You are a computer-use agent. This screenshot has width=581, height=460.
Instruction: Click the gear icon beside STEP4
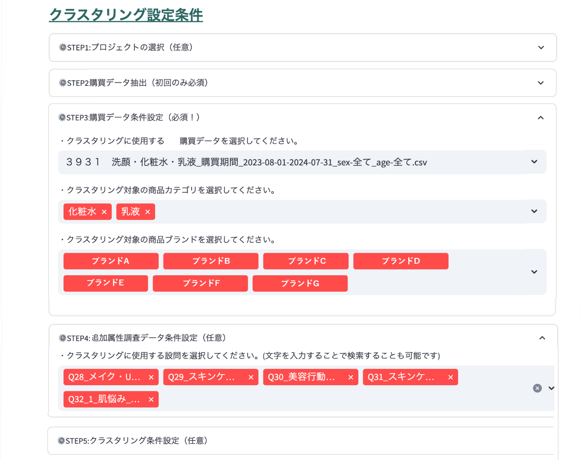63,338
